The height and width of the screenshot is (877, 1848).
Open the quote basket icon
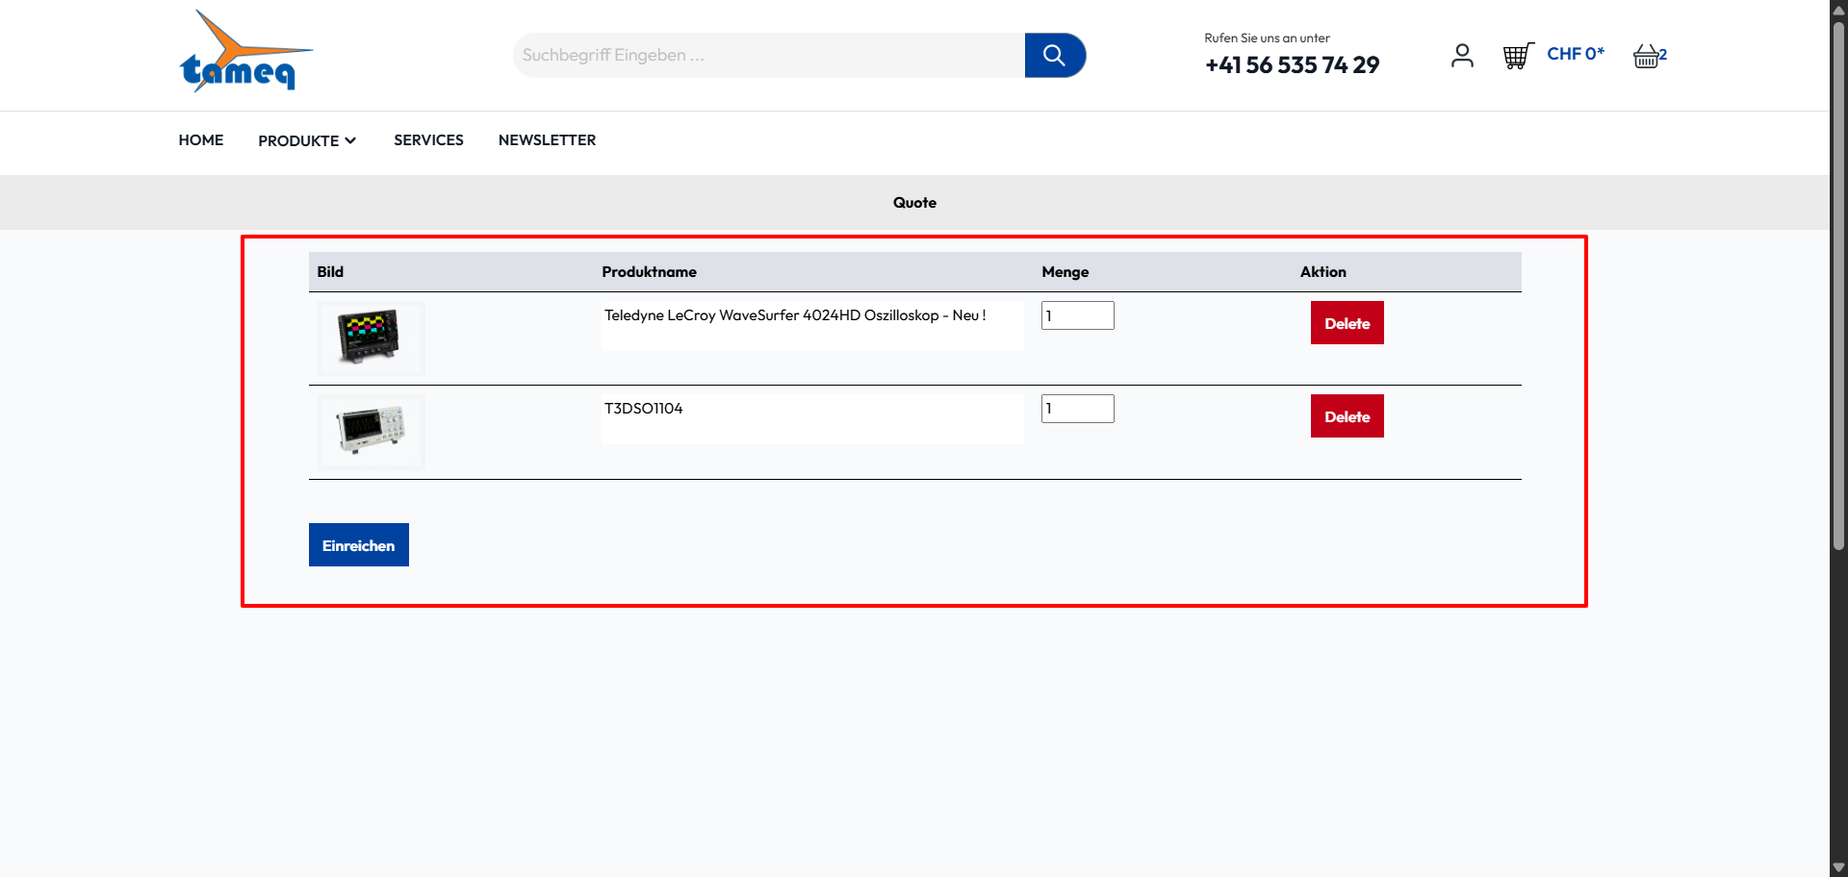[x=1647, y=56]
